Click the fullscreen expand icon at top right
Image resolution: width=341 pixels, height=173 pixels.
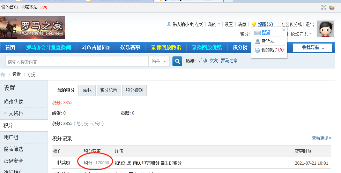pyautogui.click(x=324, y=7)
